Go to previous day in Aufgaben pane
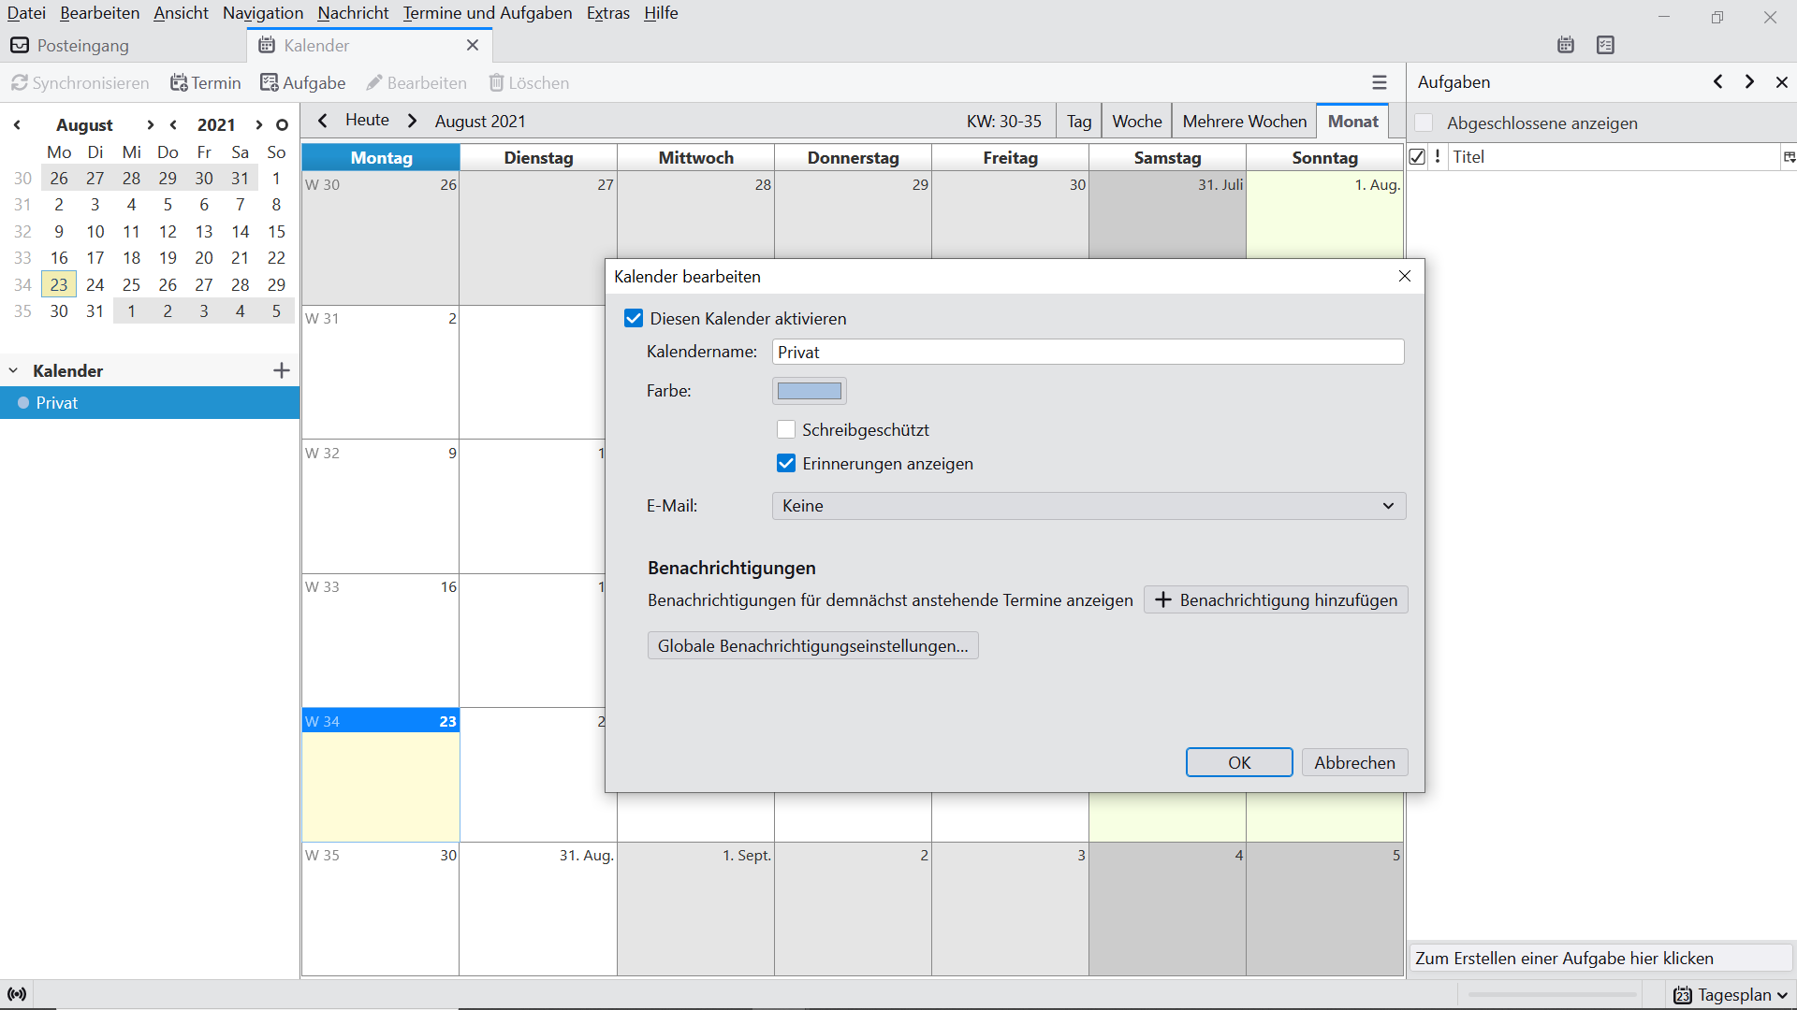The image size is (1797, 1010). click(1718, 82)
